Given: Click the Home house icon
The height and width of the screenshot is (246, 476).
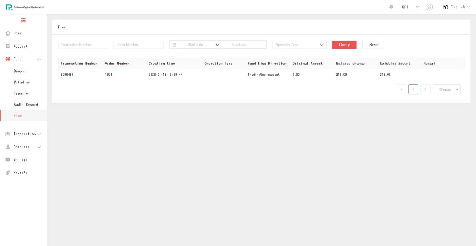Looking at the screenshot, I should (x=8, y=33).
